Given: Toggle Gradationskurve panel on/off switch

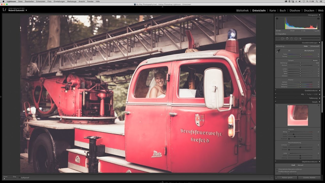Looking at the screenshot, I should coord(276,90).
